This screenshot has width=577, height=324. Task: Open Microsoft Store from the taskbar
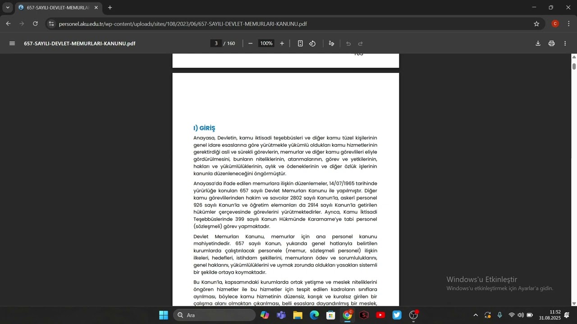tap(331, 315)
